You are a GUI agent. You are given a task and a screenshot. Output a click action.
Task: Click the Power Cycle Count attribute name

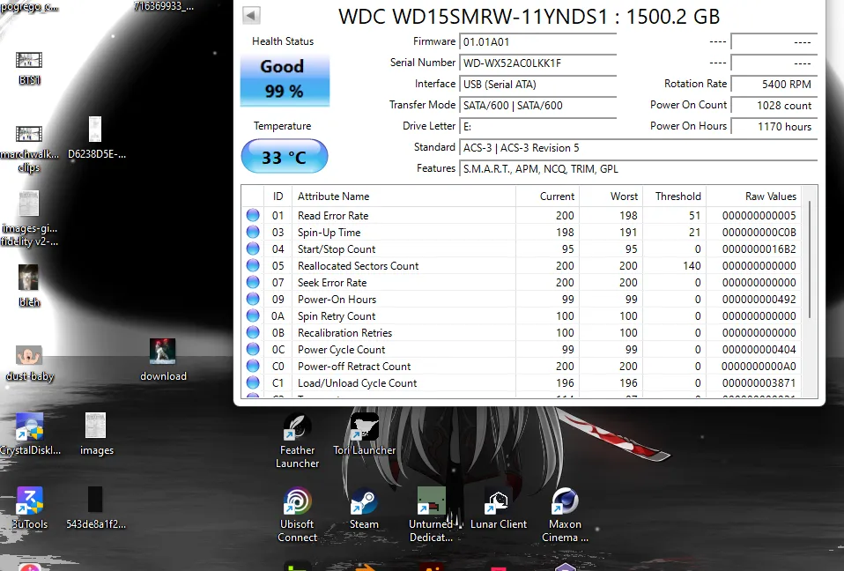[341, 350]
